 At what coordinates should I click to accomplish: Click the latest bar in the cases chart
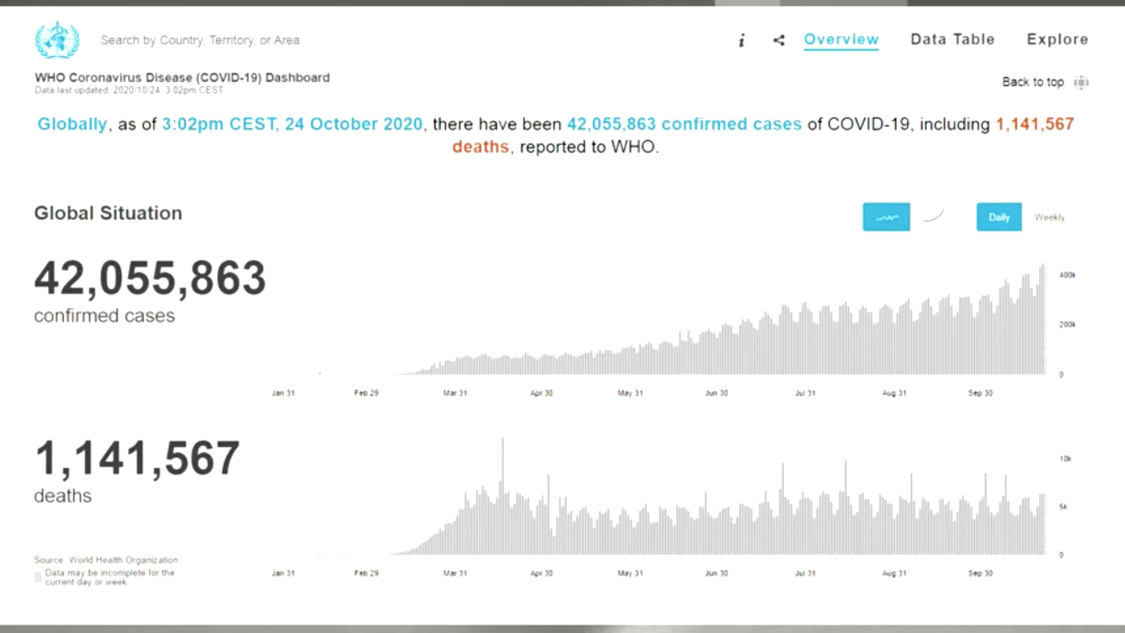click(x=1043, y=319)
